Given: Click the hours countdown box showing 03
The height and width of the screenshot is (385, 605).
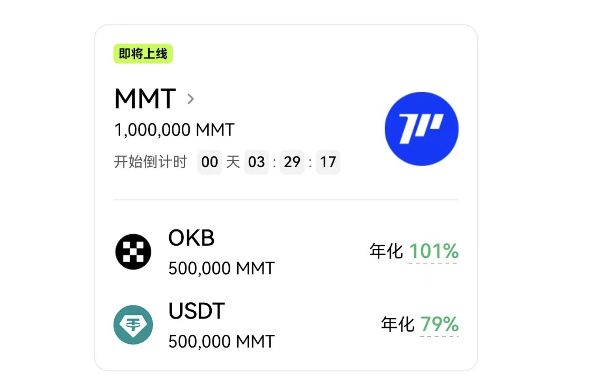Looking at the screenshot, I should 257,162.
